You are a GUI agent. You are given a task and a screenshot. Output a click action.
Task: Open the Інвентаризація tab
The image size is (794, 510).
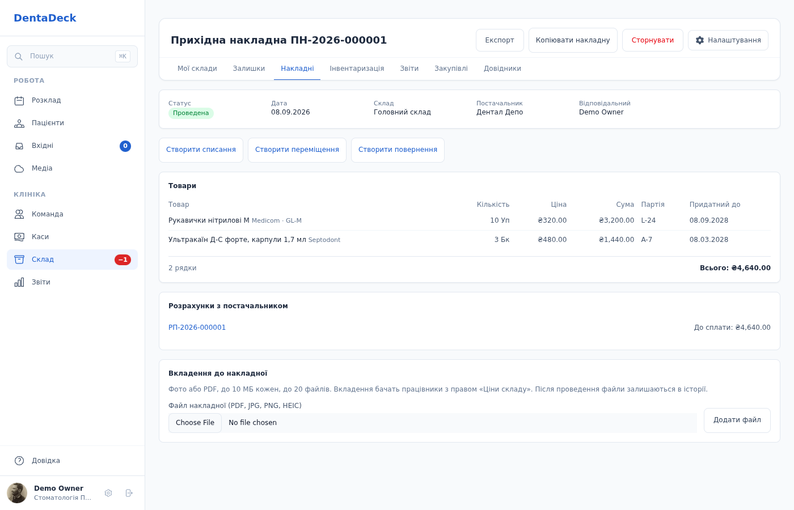[357, 69]
